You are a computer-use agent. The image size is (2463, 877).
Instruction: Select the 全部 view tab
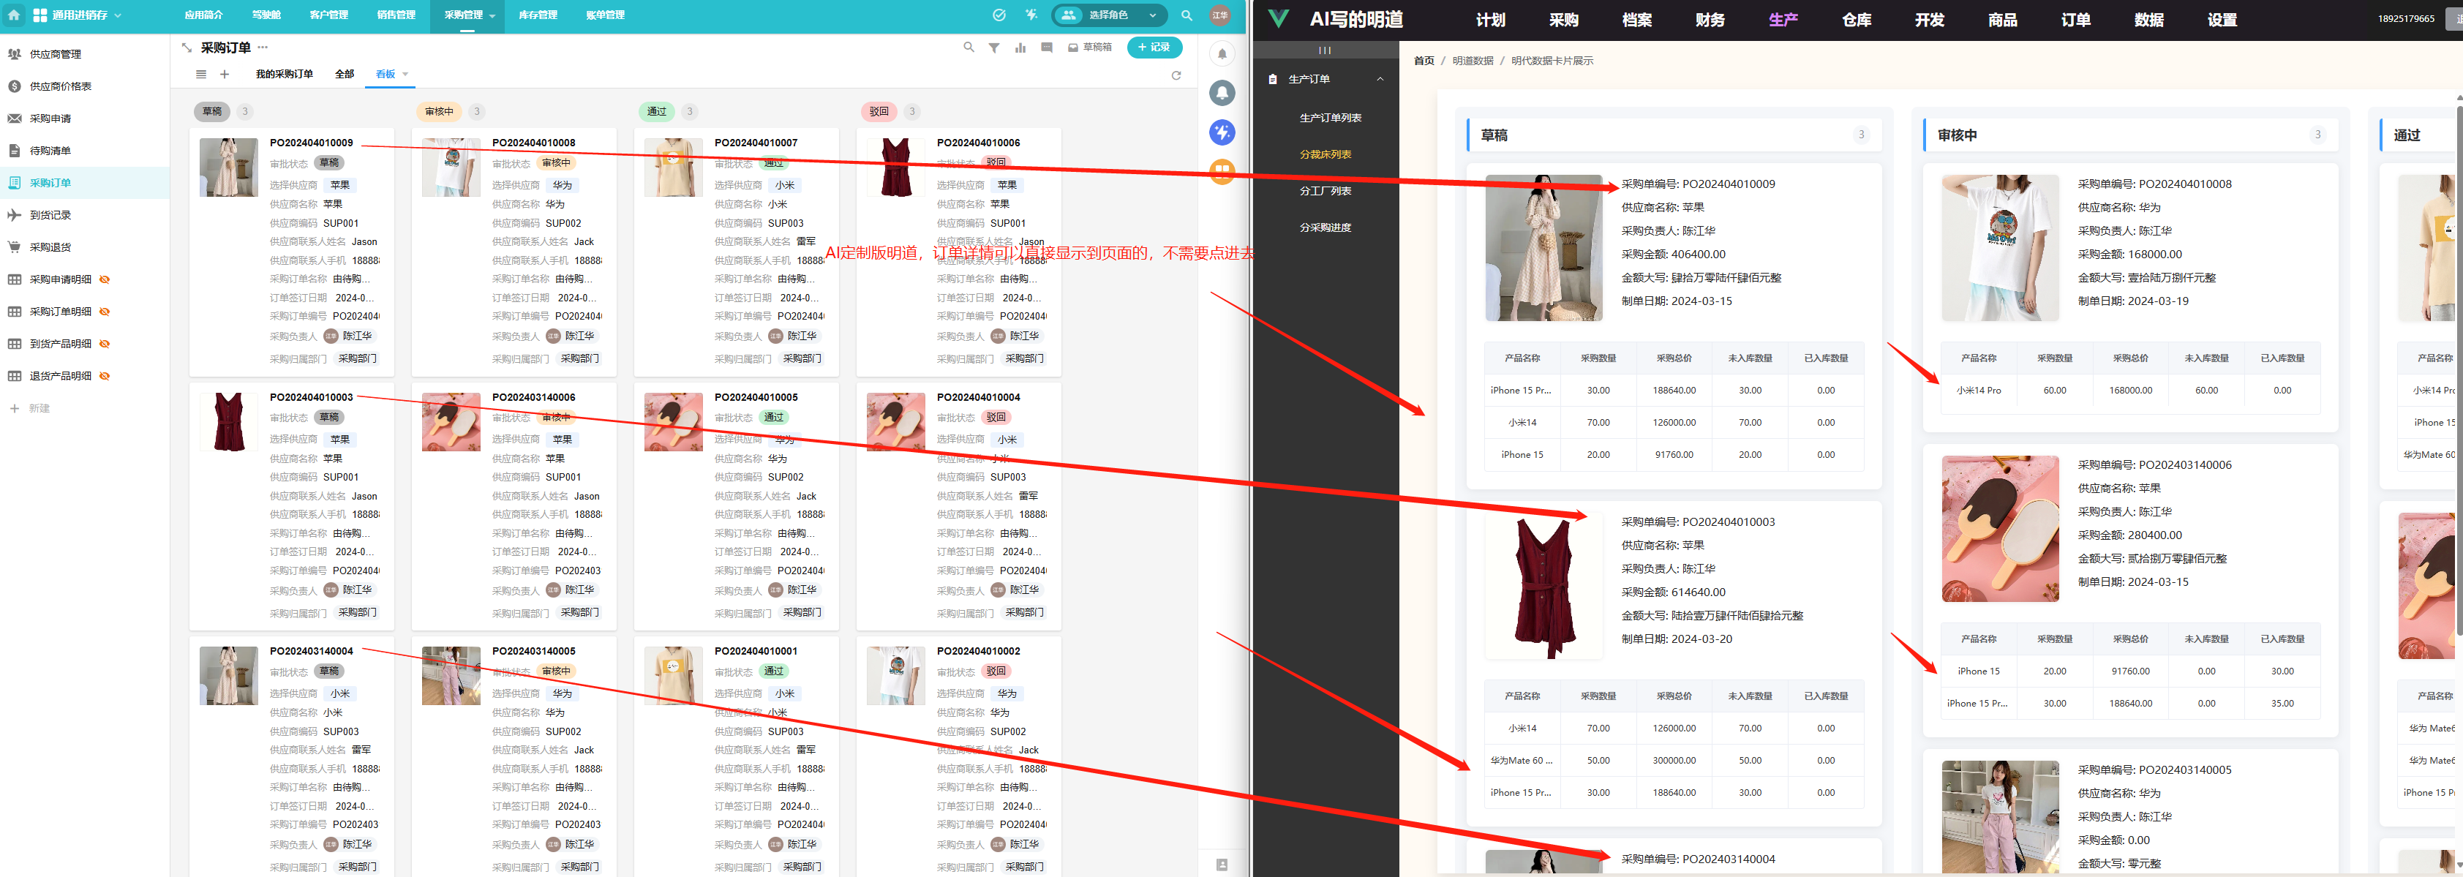point(345,75)
